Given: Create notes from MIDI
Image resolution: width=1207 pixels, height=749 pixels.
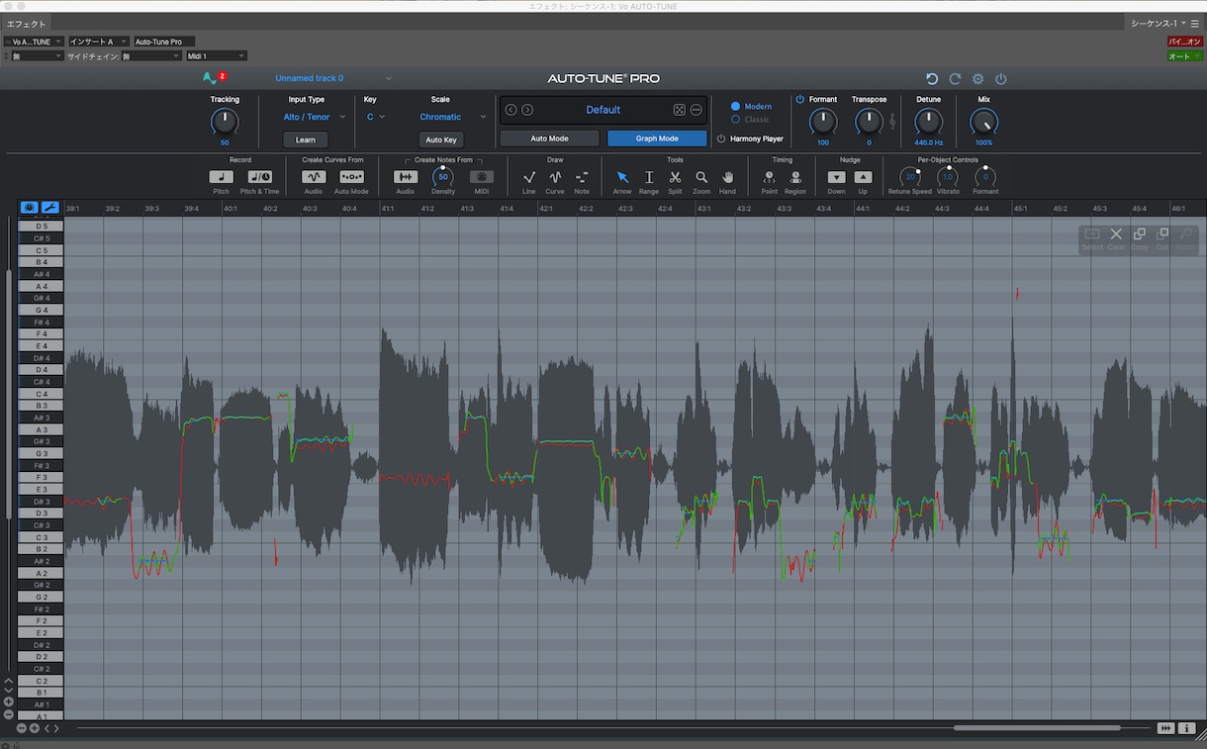Looking at the screenshot, I should 482,177.
